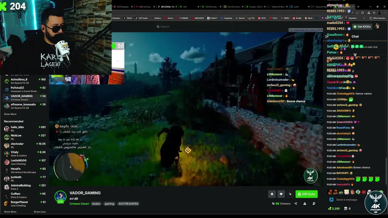The height and width of the screenshot is (218, 388).
Task: Follow the channel with the heart icon
Action: pos(281,194)
